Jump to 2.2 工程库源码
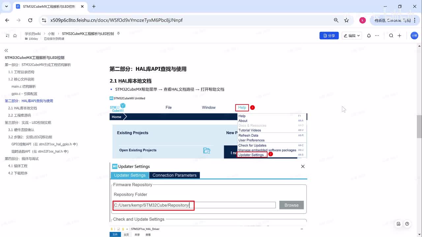This screenshot has width=422, height=237. (19, 116)
